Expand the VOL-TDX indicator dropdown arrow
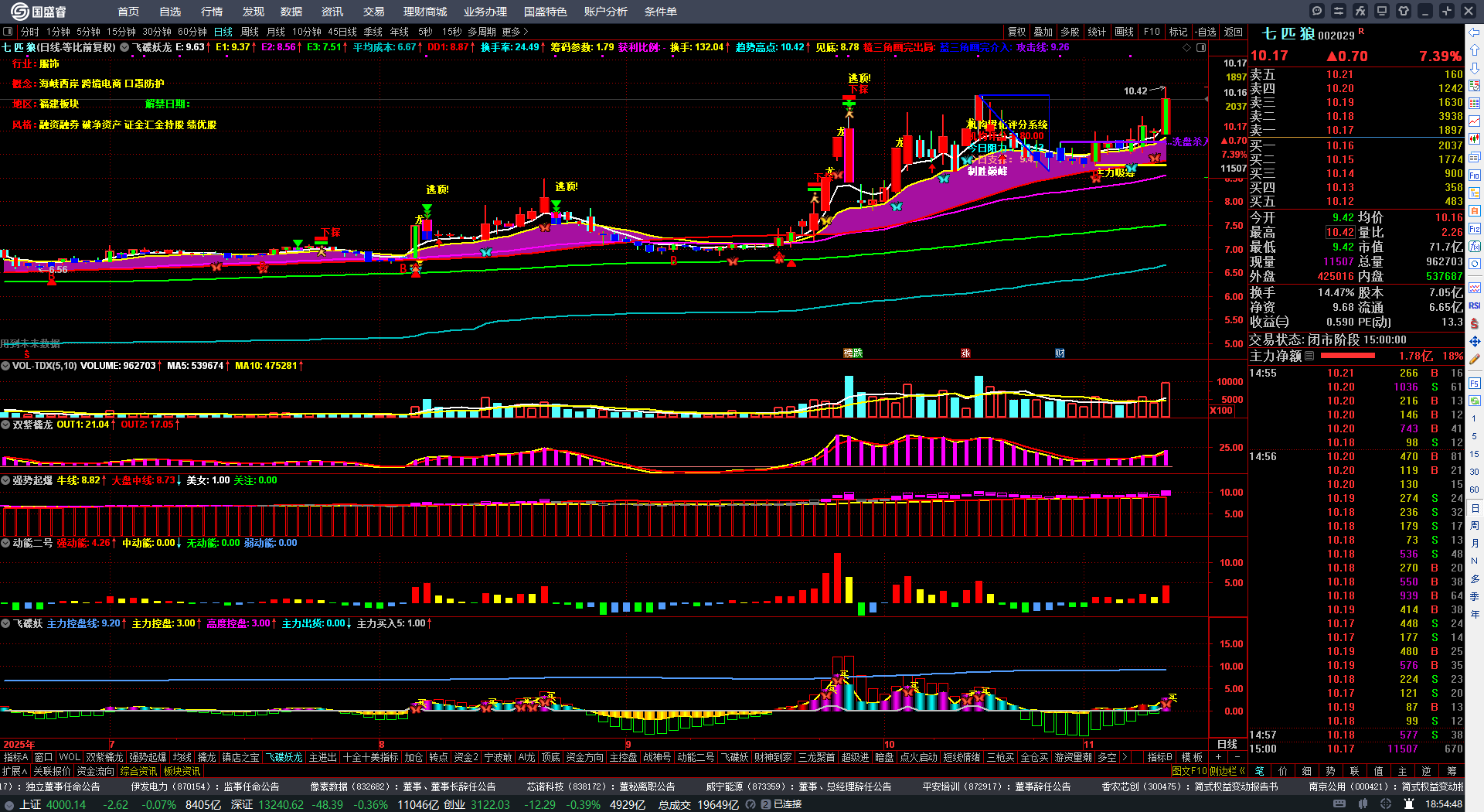 5,366
